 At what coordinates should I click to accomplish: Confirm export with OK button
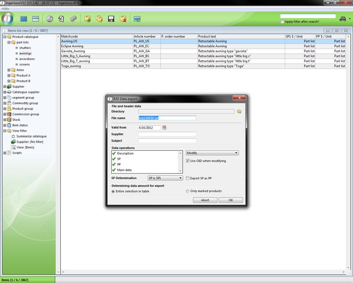click(230, 200)
